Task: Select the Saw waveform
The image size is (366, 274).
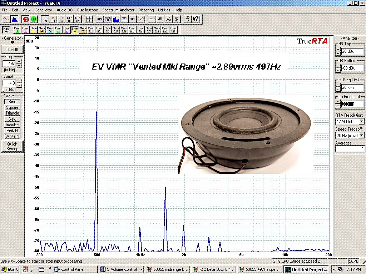Action: pos(12,119)
